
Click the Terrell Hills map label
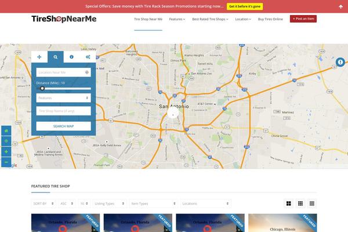[x=205, y=64]
